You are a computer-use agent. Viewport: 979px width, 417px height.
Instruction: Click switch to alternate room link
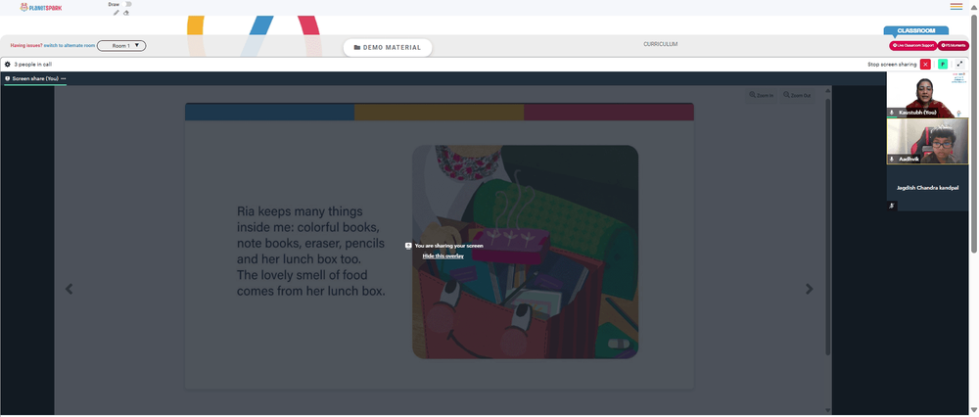[70, 46]
